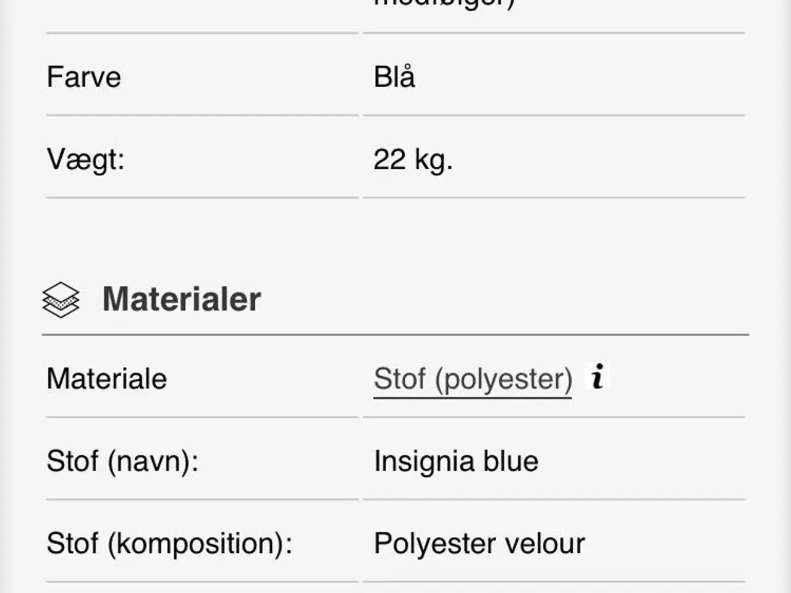Select the Blå colour value
The width and height of the screenshot is (791, 593).
pos(394,77)
